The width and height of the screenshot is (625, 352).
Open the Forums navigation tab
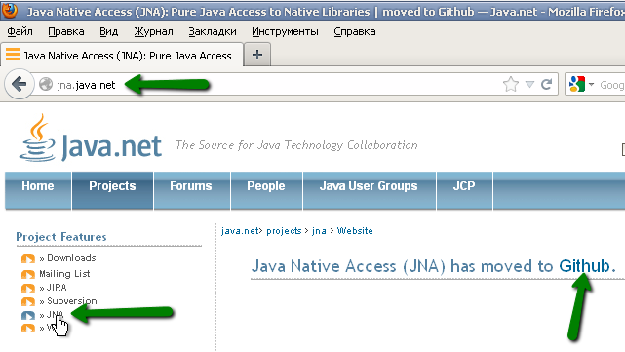[191, 190]
